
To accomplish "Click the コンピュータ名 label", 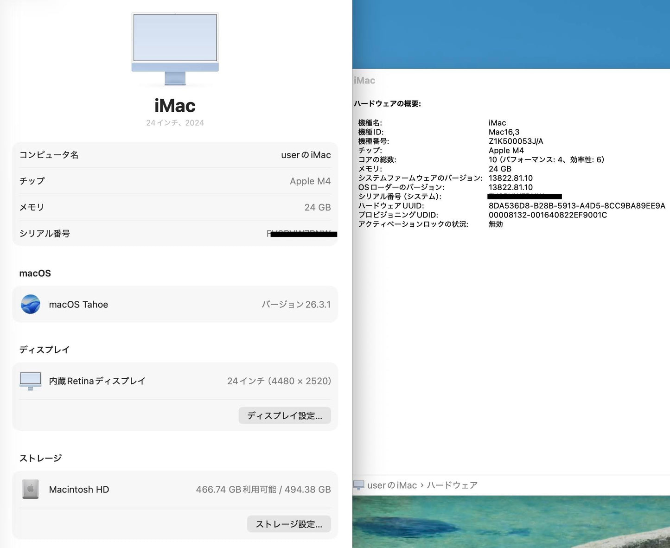I will point(49,155).
